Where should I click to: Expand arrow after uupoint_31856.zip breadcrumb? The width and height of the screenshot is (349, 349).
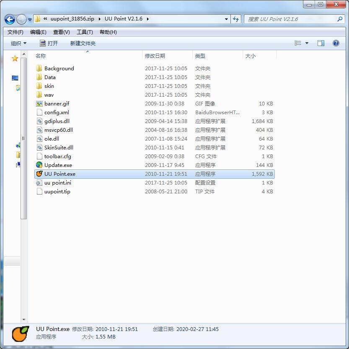pos(99,19)
